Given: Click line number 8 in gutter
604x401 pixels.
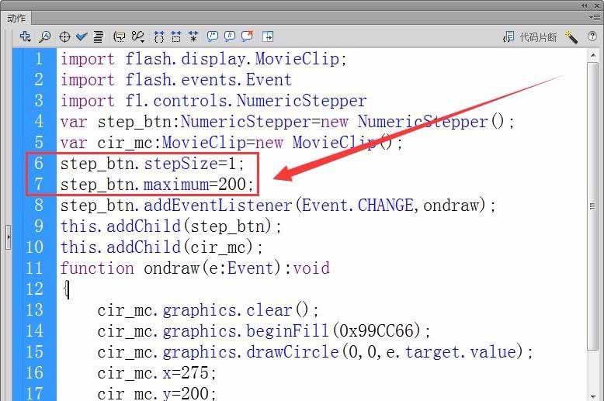Looking at the screenshot, I should click(39, 205).
